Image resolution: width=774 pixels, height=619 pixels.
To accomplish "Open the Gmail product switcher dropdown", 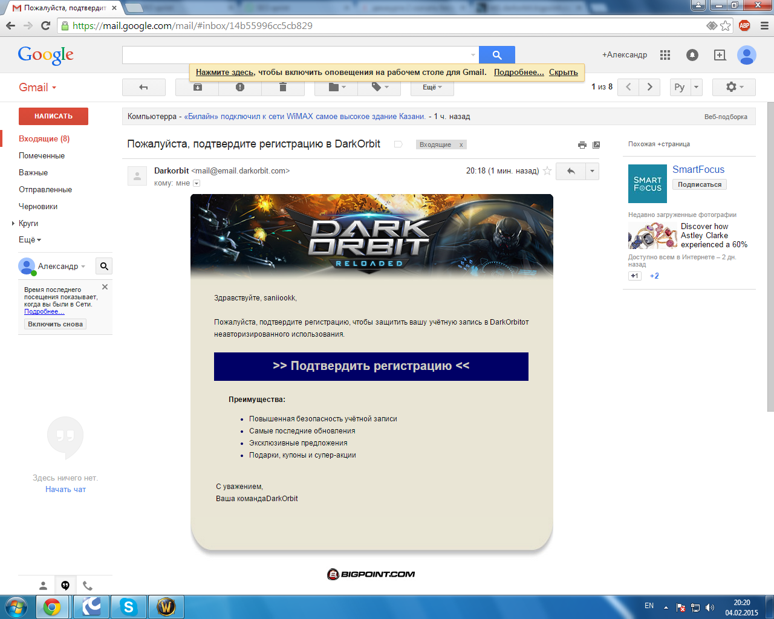I will pos(37,88).
